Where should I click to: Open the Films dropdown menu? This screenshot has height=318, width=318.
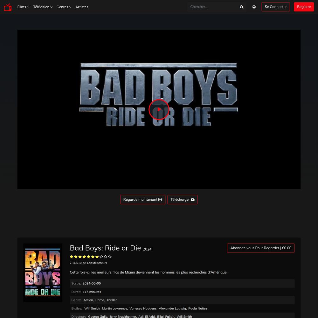(x=23, y=7)
